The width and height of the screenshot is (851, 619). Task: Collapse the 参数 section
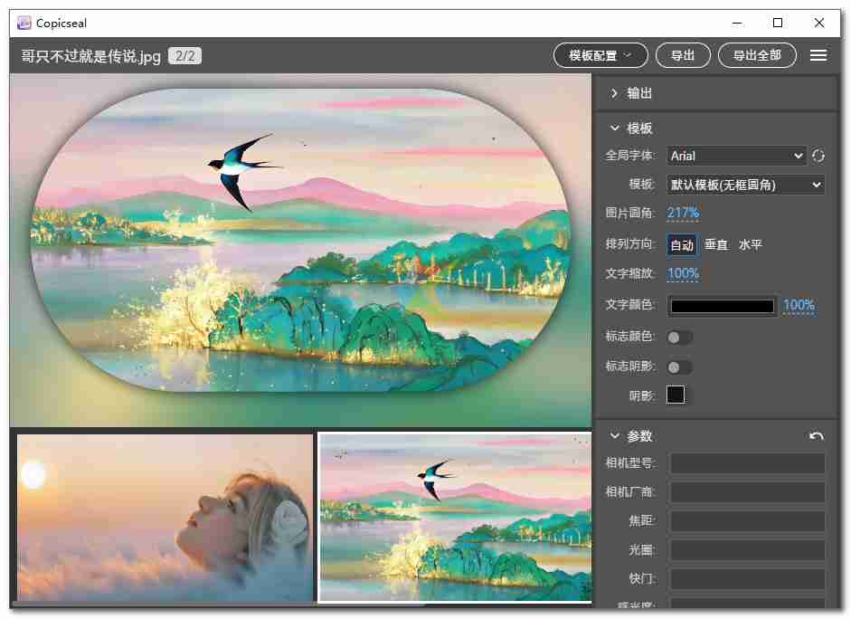(616, 436)
